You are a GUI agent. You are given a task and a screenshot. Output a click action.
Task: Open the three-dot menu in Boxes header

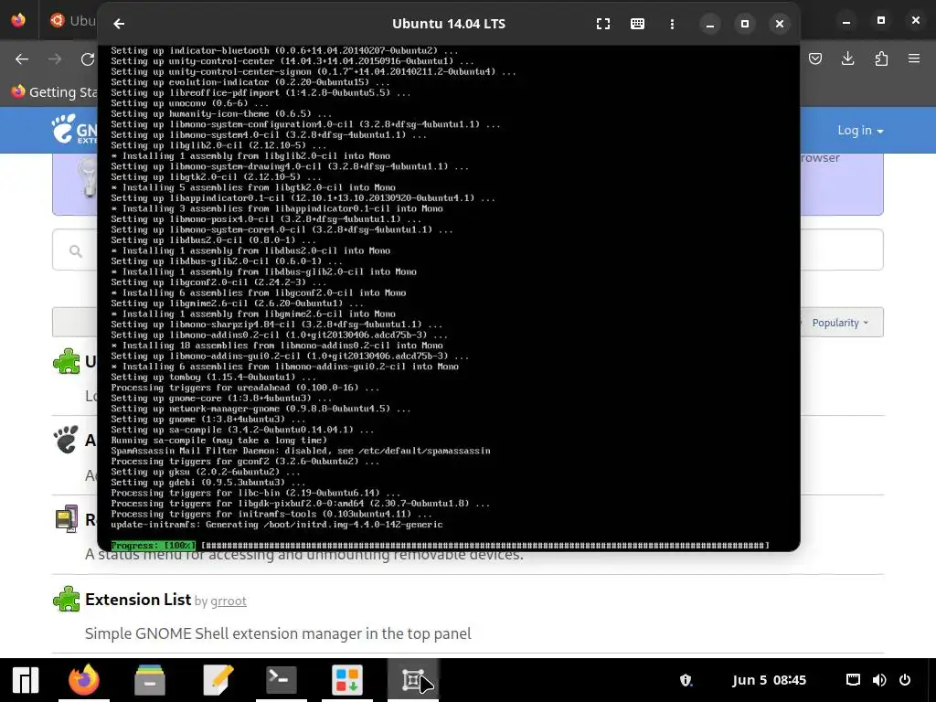tap(672, 24)
